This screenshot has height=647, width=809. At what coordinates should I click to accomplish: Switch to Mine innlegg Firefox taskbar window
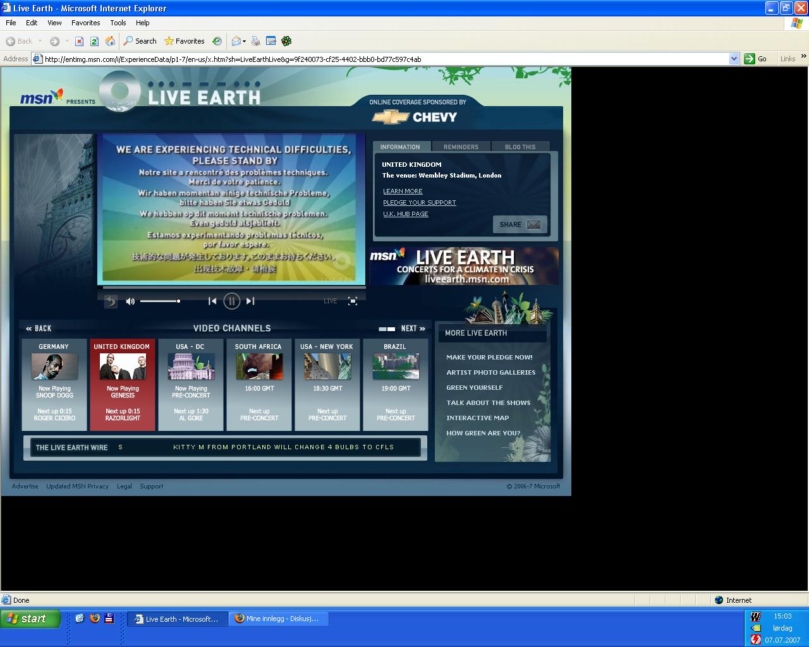(279, 619)
